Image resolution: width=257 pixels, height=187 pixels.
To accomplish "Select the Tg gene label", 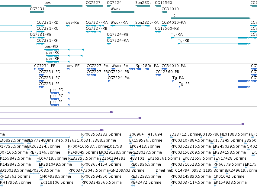I will pyautogui.click(x=173, y=15).
